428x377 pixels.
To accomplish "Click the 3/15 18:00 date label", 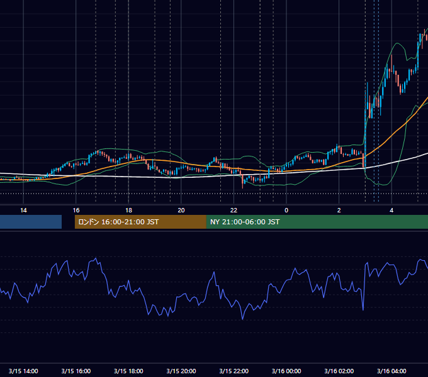I will click(x=128, y=371).
